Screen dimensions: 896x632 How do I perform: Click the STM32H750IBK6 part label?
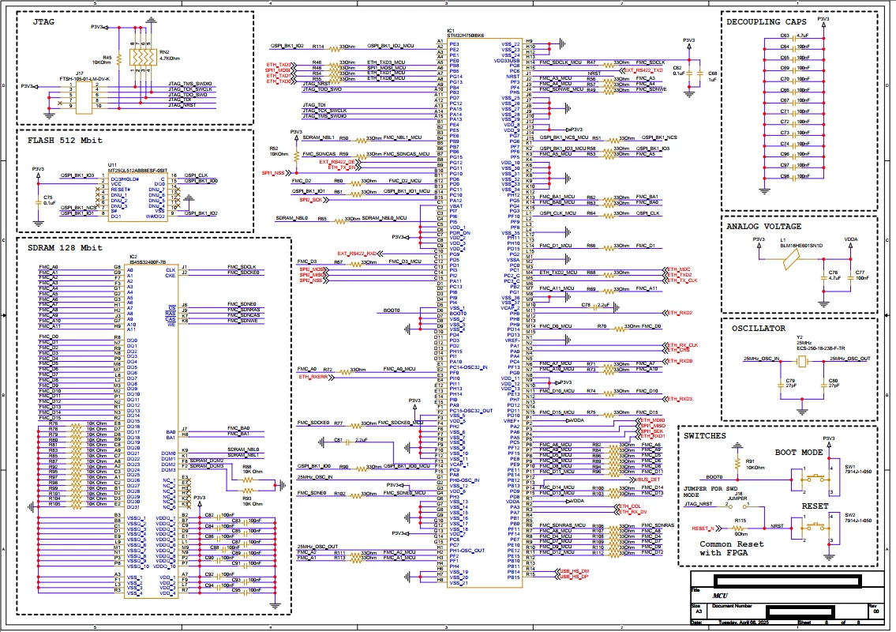coord(465,36)
